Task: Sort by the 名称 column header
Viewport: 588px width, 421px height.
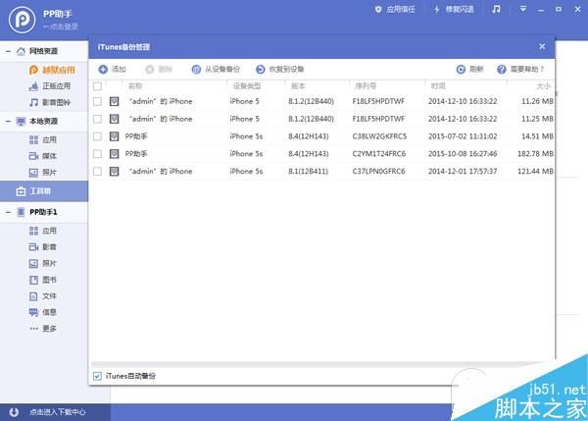Action: click(135, 86)
